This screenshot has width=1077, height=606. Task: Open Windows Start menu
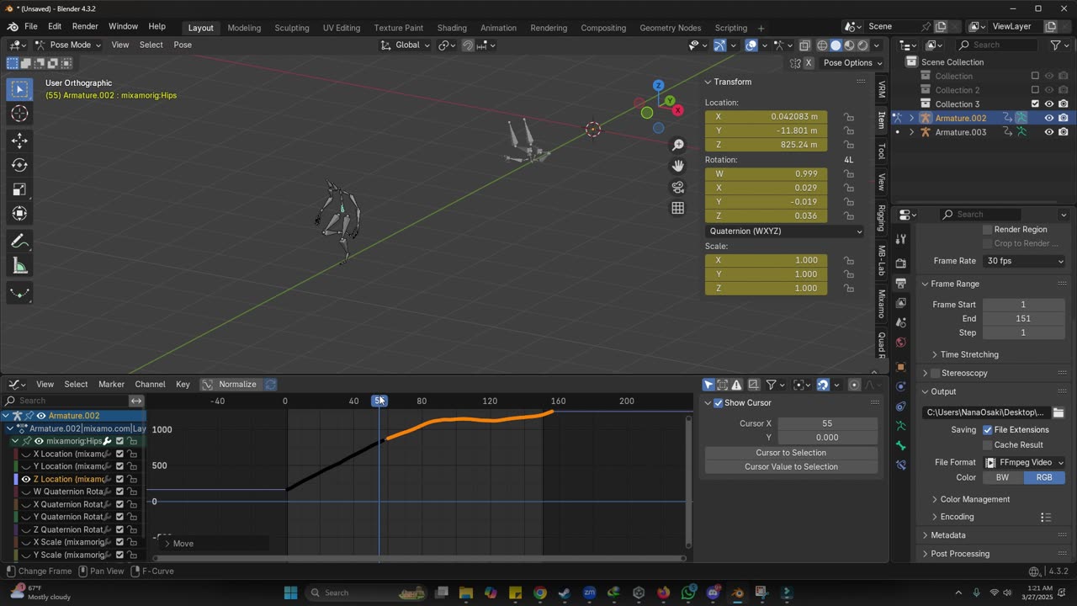[x=290, y=593]
